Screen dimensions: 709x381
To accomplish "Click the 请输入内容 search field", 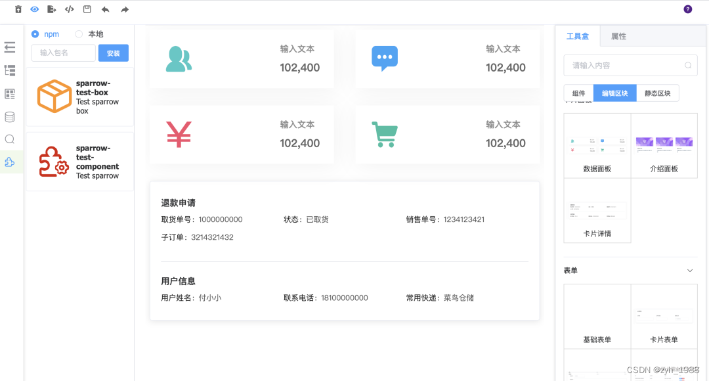I will coord(627,65).
